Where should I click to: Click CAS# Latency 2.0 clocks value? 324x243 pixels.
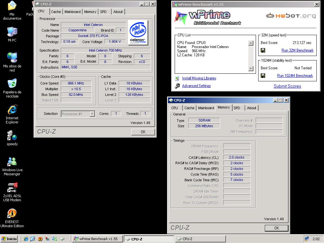237,157
